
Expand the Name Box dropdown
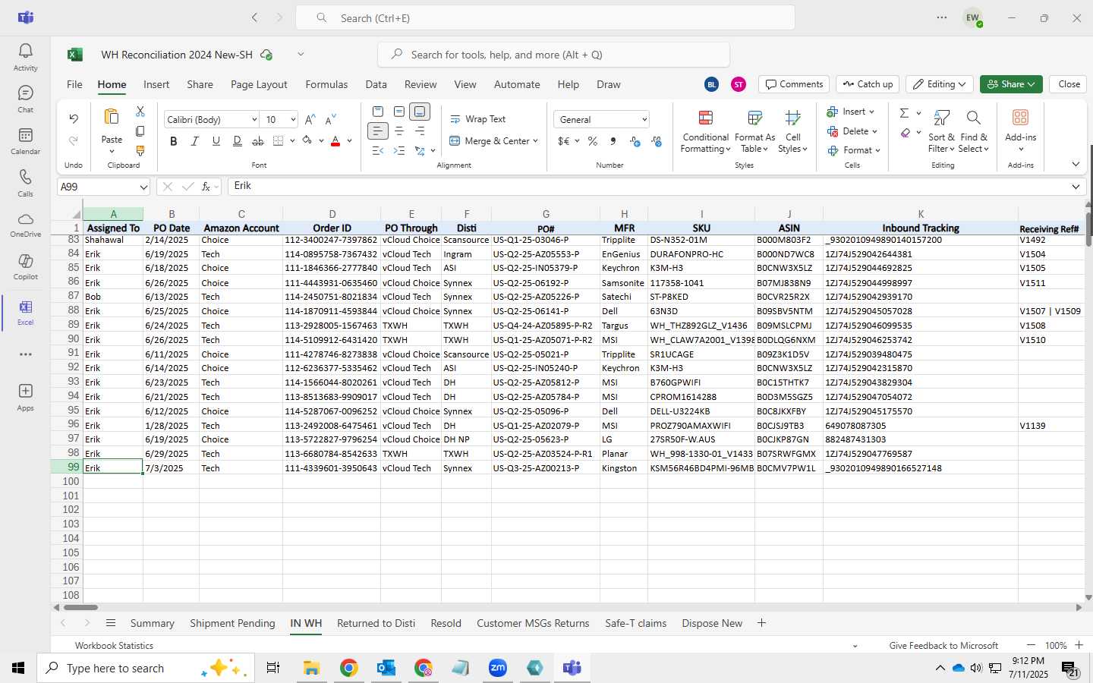point(143,187)
